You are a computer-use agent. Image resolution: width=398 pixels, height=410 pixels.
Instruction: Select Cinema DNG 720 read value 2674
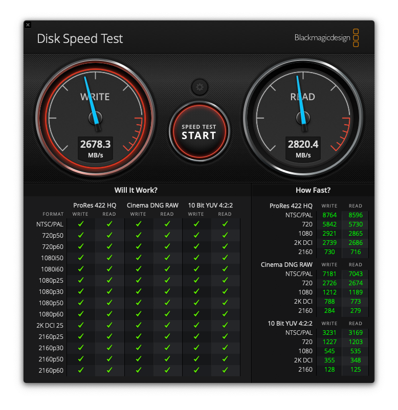tap(356, 283)
